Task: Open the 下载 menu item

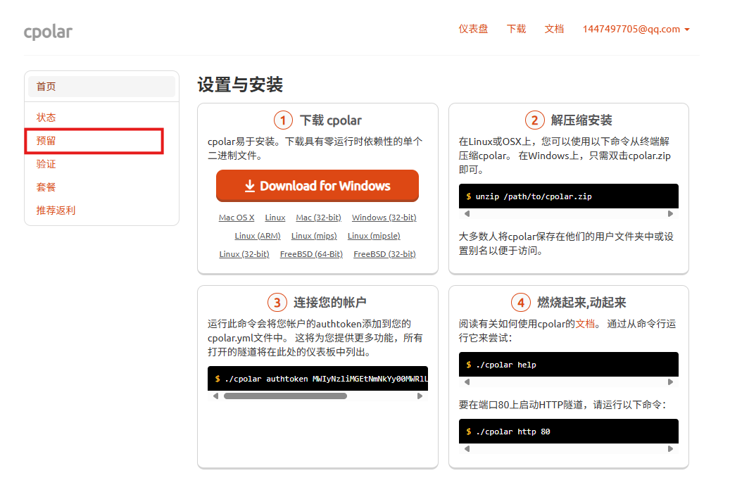Action: tap(516, 29)
